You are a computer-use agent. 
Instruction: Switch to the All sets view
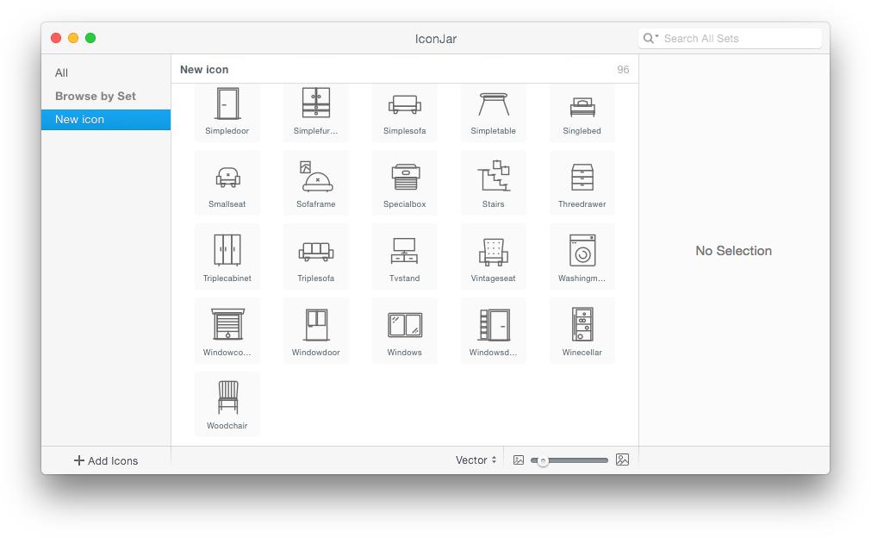point(61,72)
